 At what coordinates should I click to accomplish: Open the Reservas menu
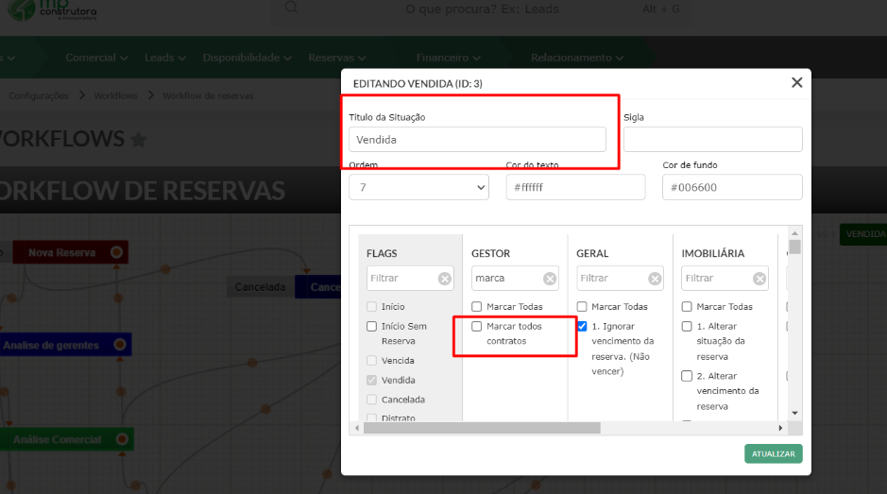pyautogui.click(x=337, y=58)
